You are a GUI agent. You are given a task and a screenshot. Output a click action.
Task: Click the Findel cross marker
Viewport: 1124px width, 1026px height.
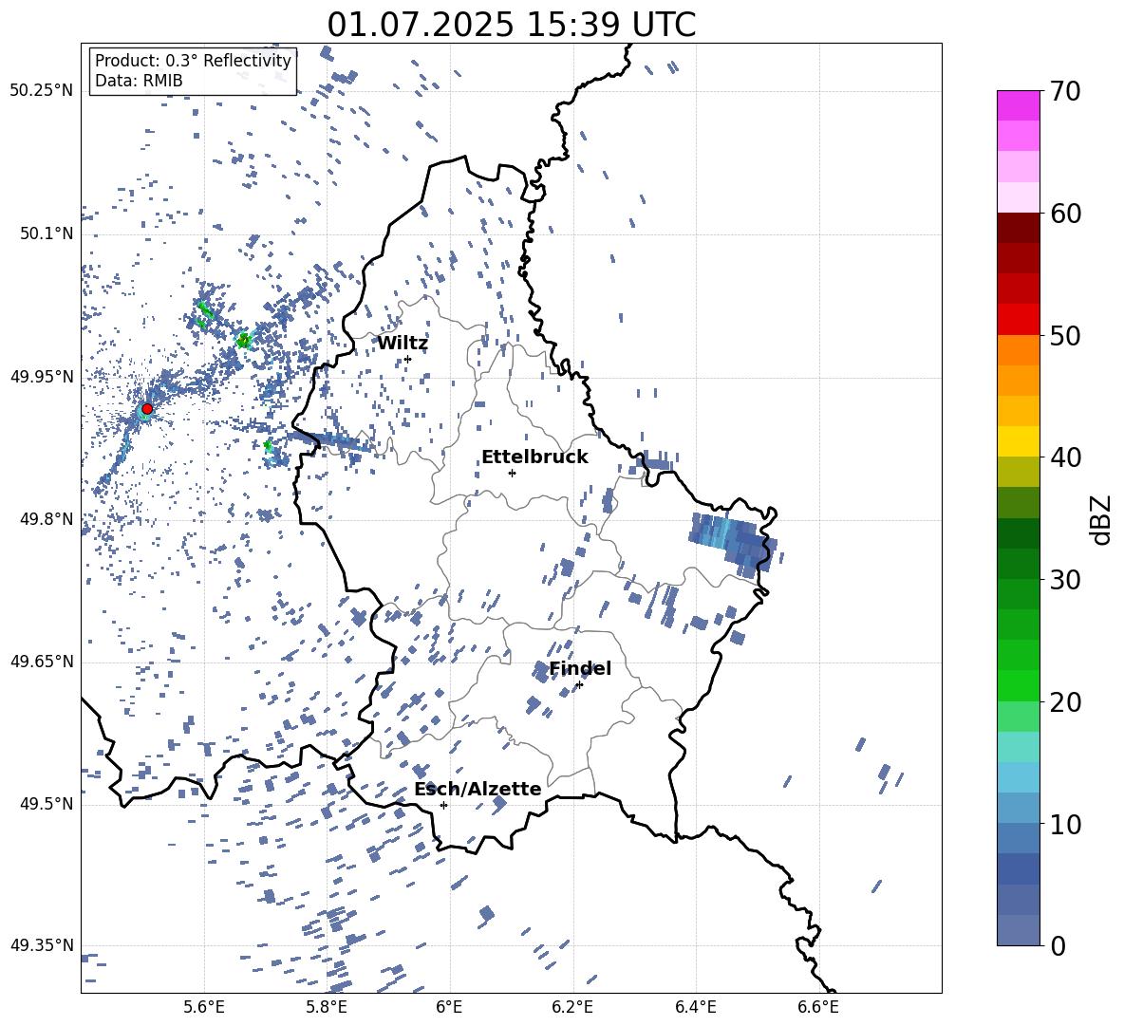(x=579, y=685)
